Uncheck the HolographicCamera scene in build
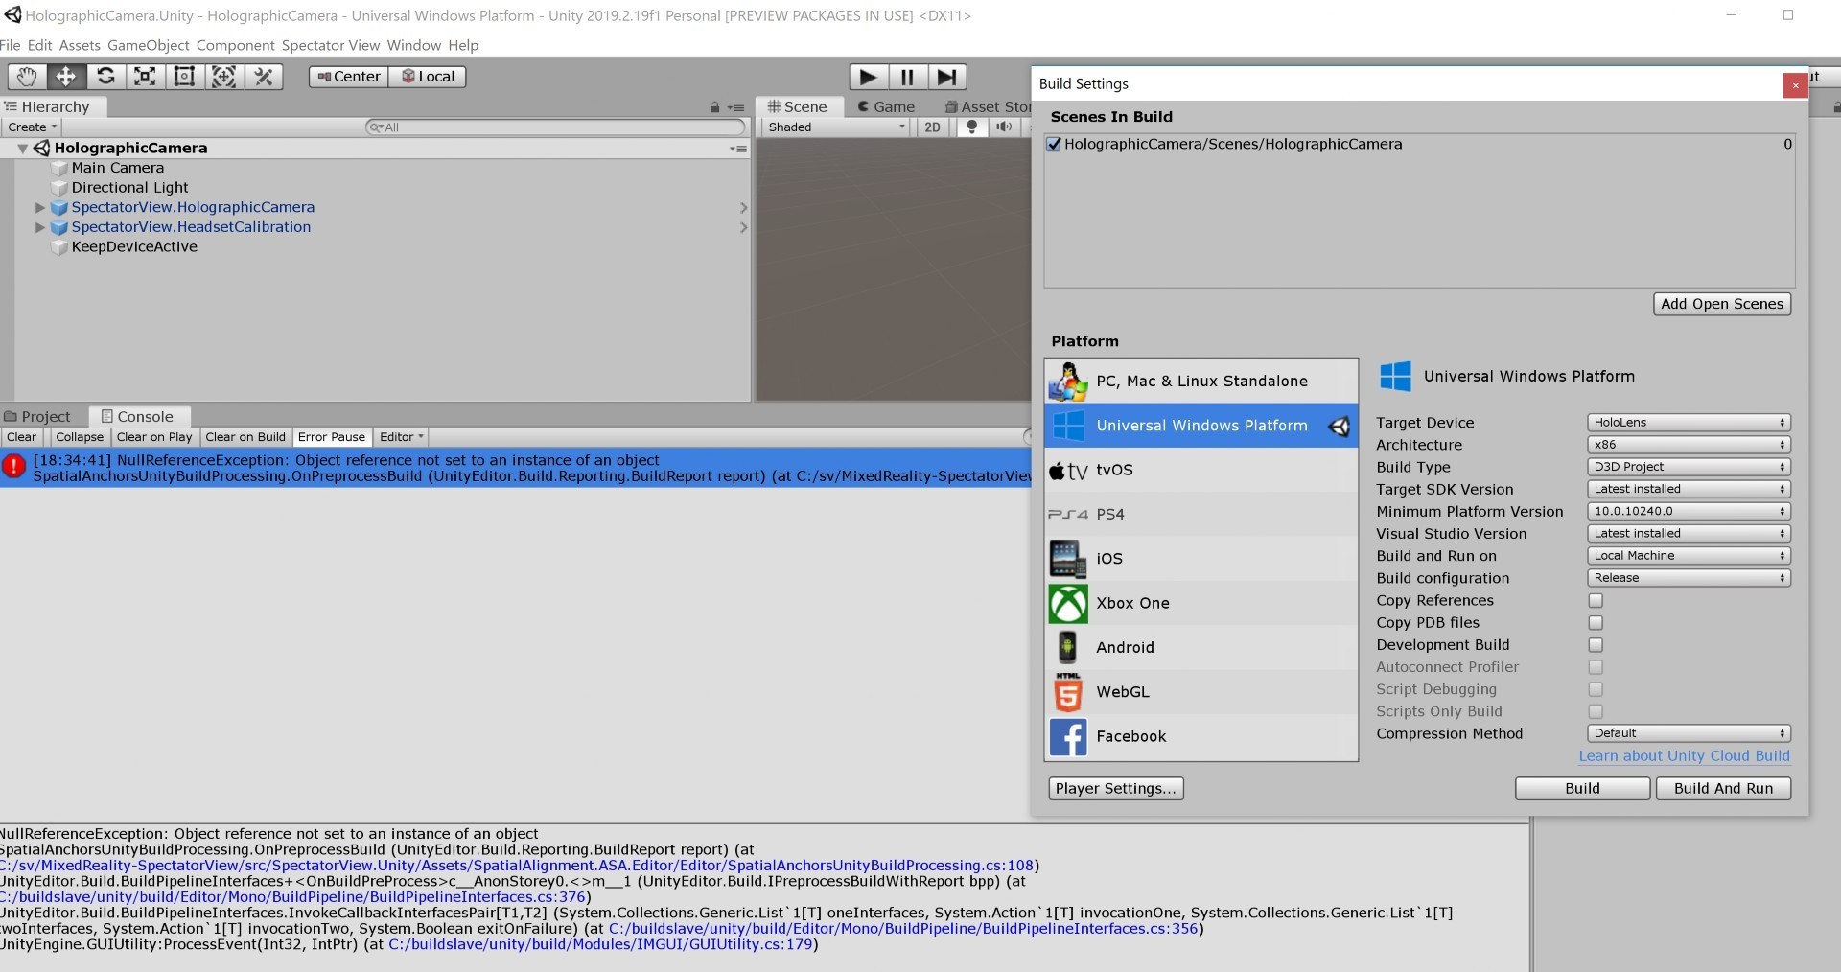The height and width of the screenshot is (972, 1841). tap(1054, 144)
